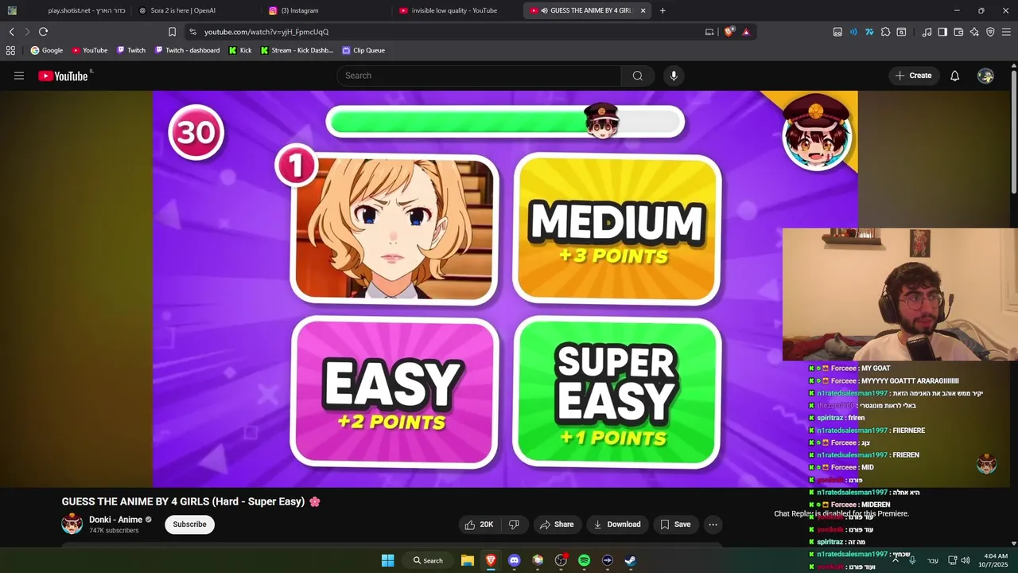Click the Windows Start button

click(387, 560)
